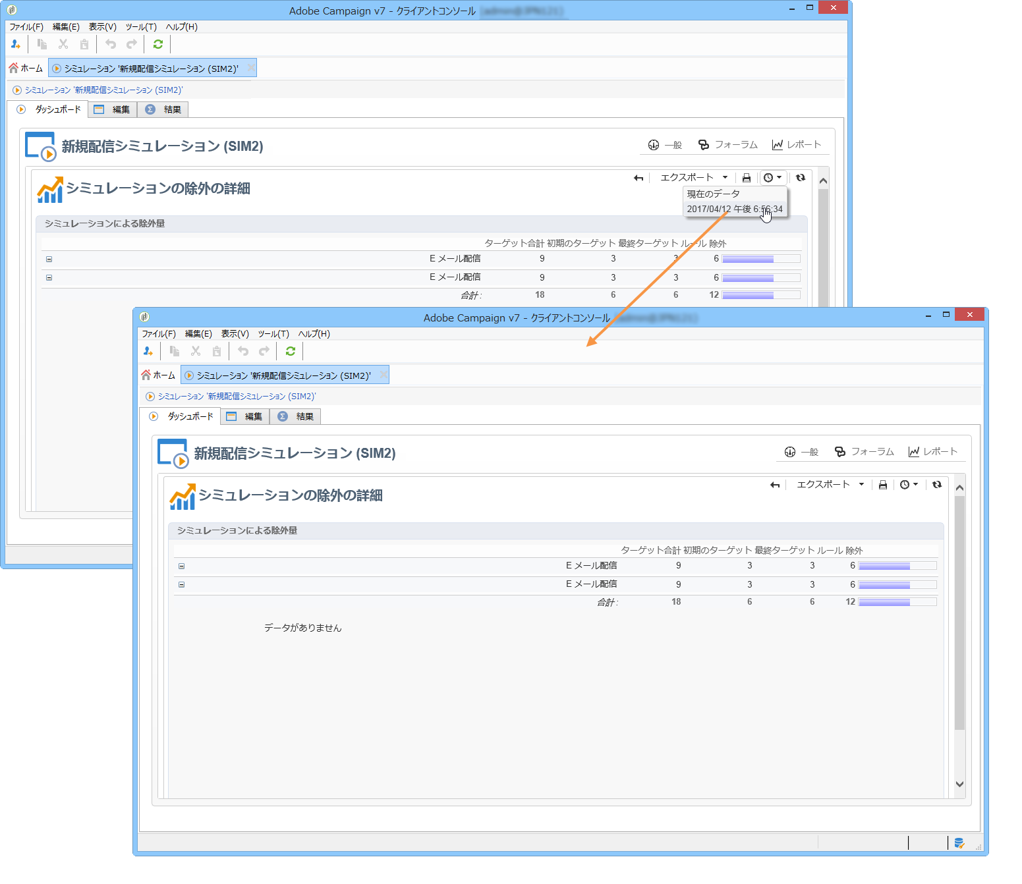Click the print icon in front window report
Viewport: 1022px width, 884px height.
click(x=883, y=485)
